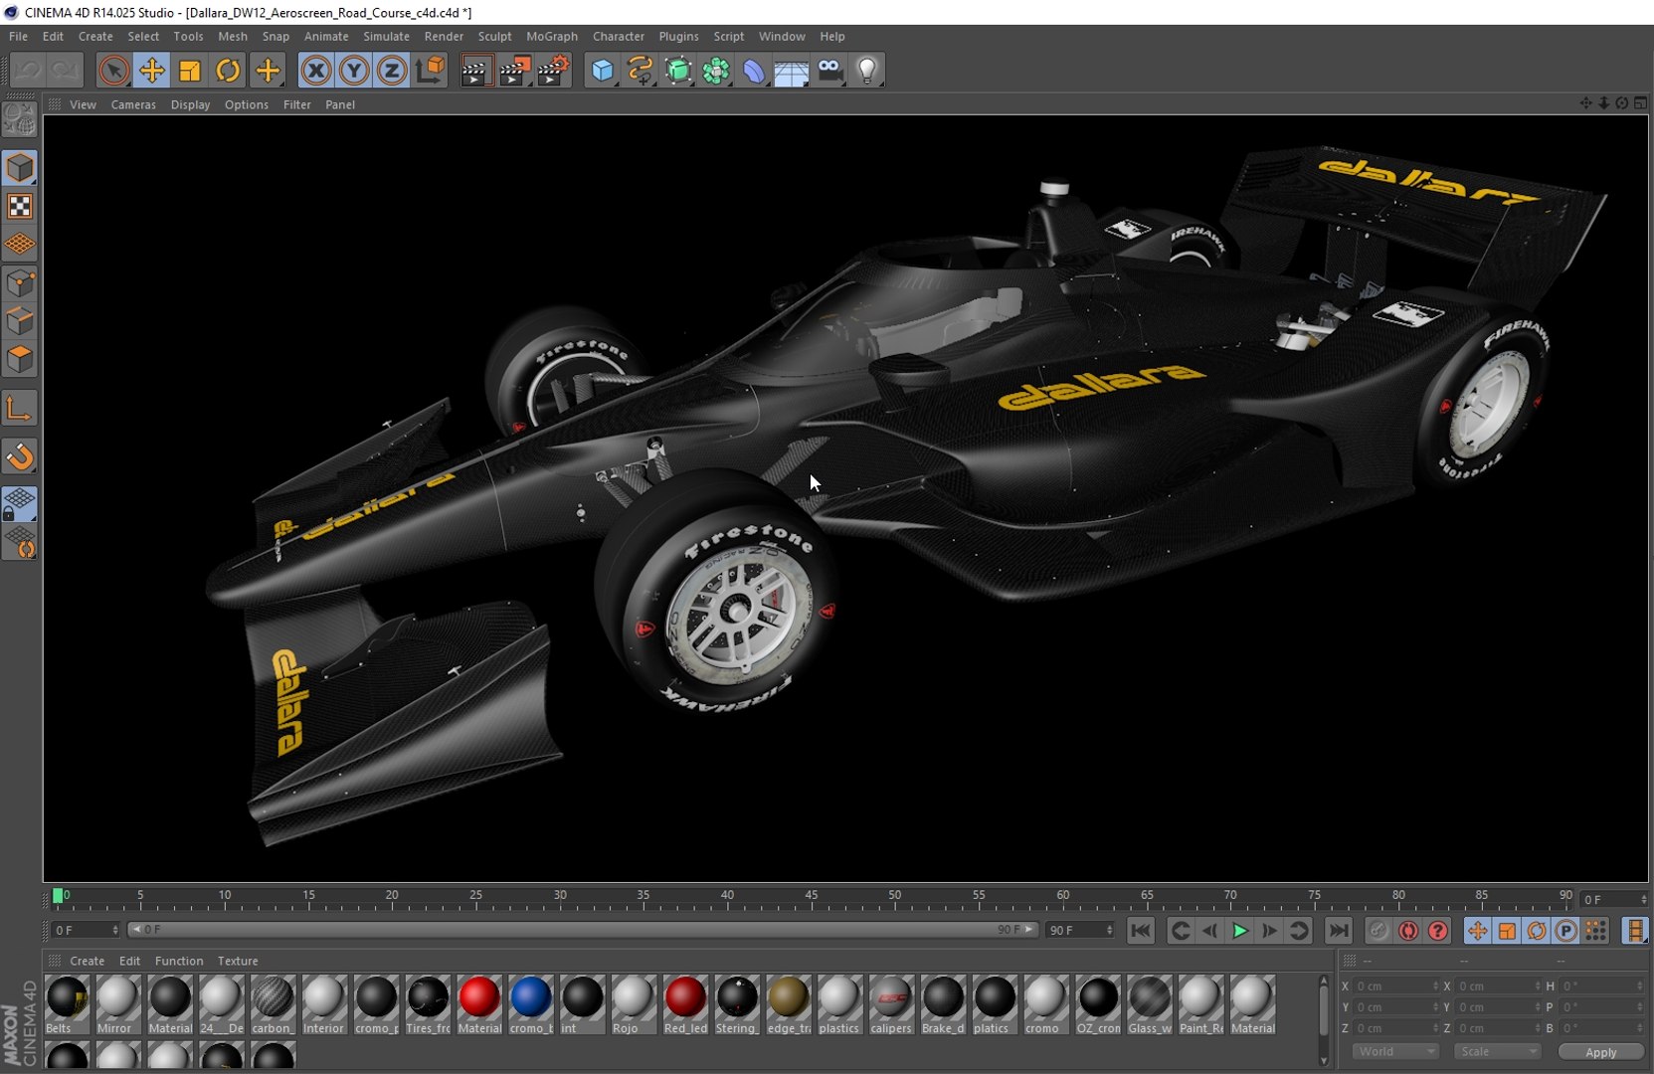Toggle Rotation keyframe recording
The width and height of the screenshot is (1654, 1074).
coord(1537,931)
